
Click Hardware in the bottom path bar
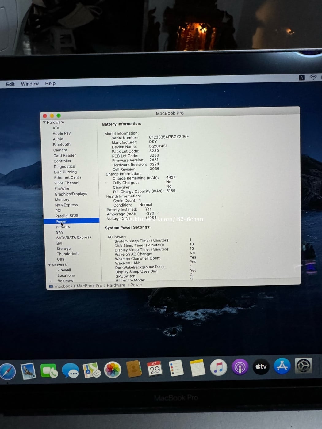pos(116,285)
